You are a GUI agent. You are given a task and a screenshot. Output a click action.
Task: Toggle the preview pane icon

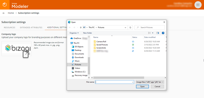tap(158, 33)
